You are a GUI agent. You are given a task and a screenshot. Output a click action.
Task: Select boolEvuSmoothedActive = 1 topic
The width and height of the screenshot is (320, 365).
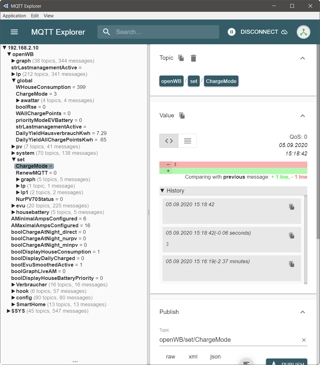47,265
